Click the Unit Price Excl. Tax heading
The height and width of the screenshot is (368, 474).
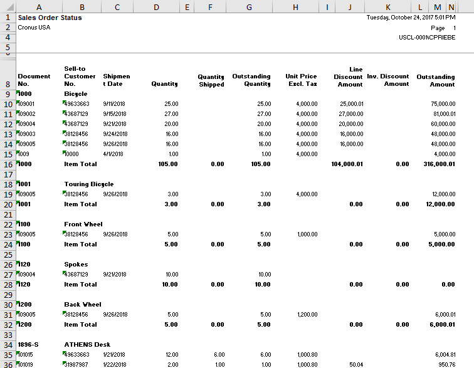point(301,80)
